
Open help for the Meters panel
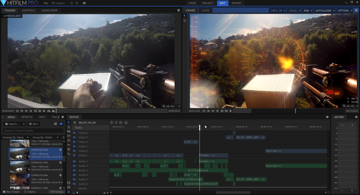356,117
